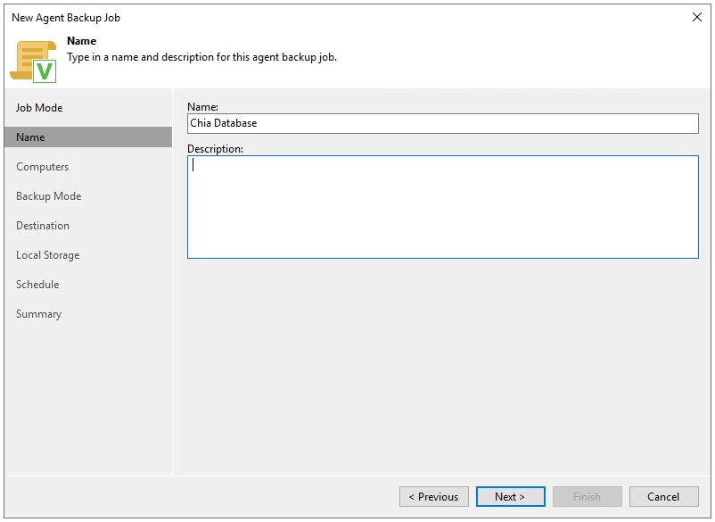Viewport: 715px width, 522px height.
Task: Close the New Agent Backup Job dialog
Action: tap(697, 17)
